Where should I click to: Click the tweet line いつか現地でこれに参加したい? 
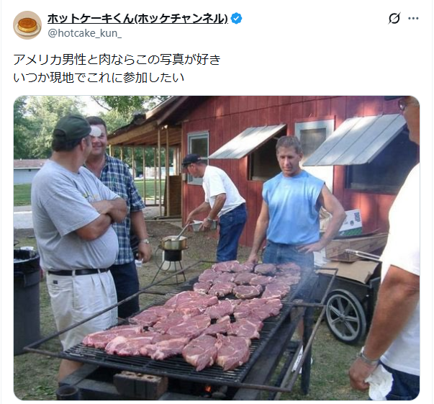[99, 77]
